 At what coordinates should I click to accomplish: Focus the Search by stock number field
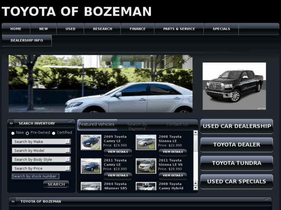[36, 176]
